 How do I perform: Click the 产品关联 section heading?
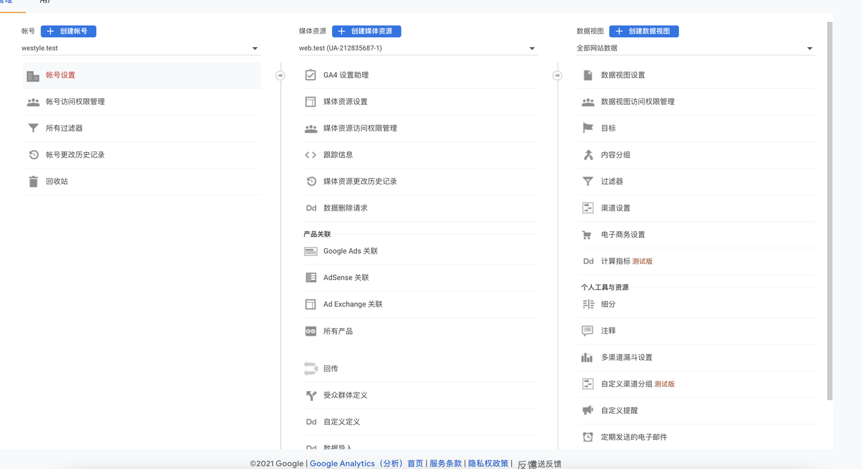click(x=317, y=234)
